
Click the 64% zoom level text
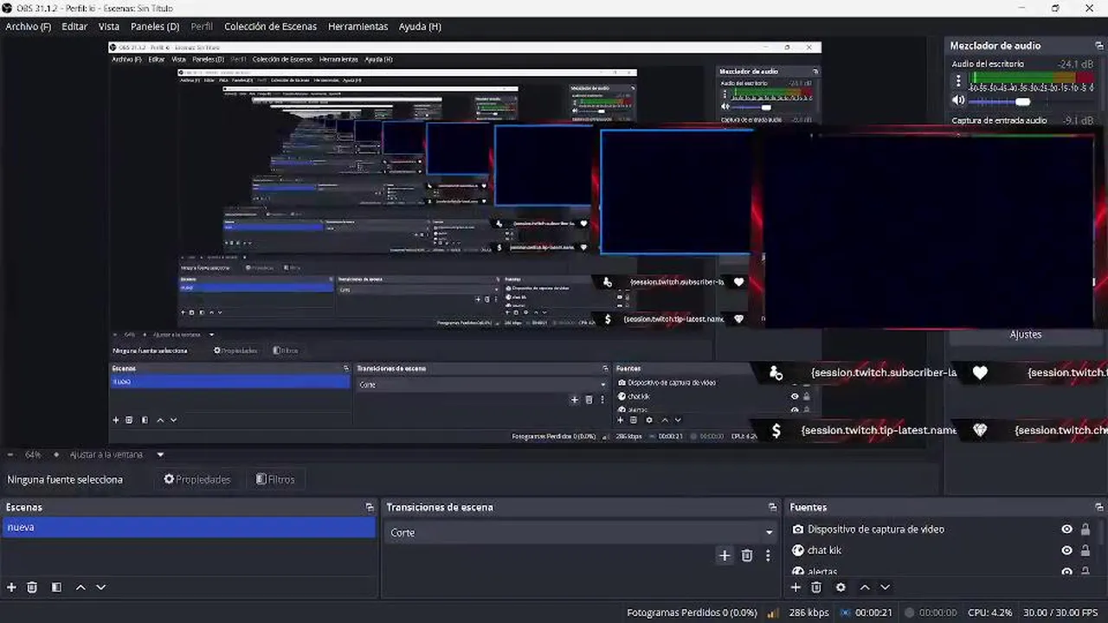click(33, 454)
